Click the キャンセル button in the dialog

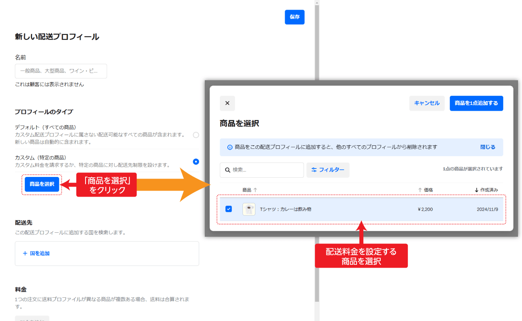coord(426,103)
